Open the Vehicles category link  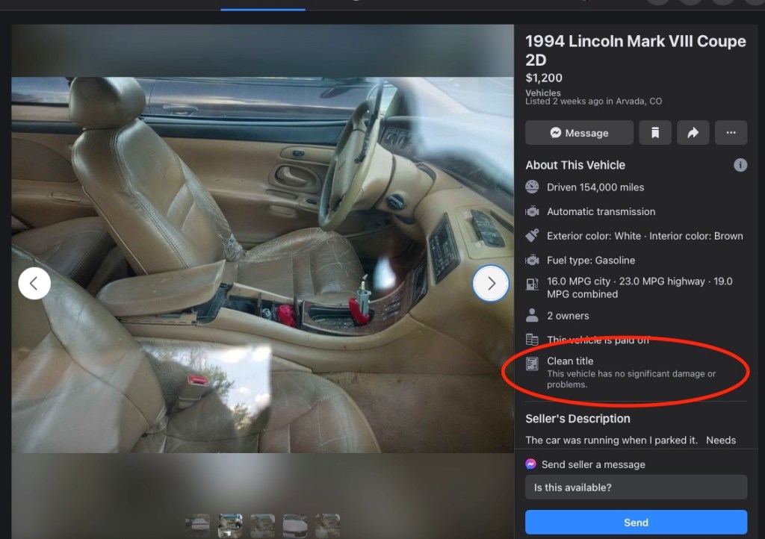(543, 93)
